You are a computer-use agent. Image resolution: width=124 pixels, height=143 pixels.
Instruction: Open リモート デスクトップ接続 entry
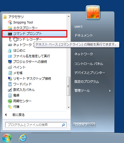(32, 79)
